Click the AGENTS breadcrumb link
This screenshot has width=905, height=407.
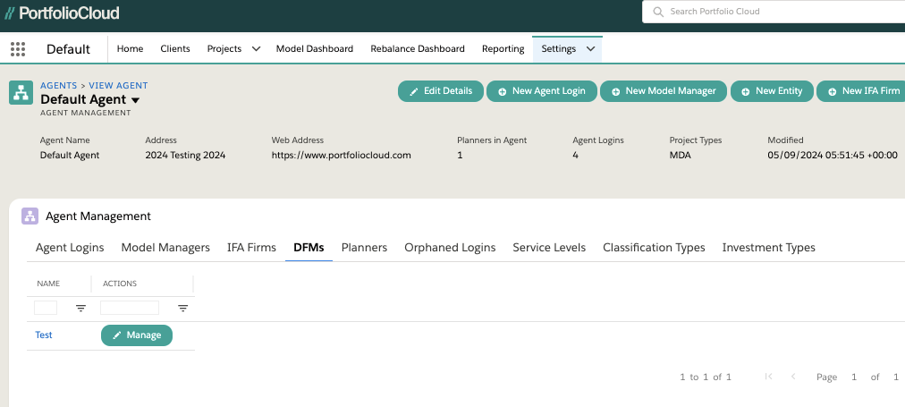click(58, 86)
